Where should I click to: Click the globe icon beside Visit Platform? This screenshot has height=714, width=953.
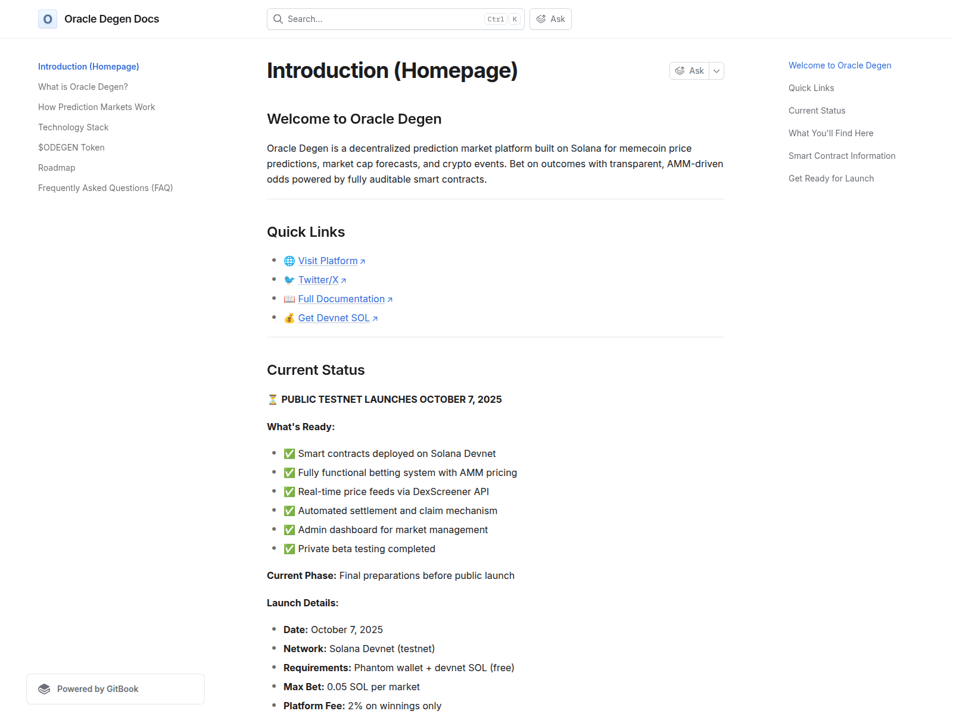pos(289,261)
